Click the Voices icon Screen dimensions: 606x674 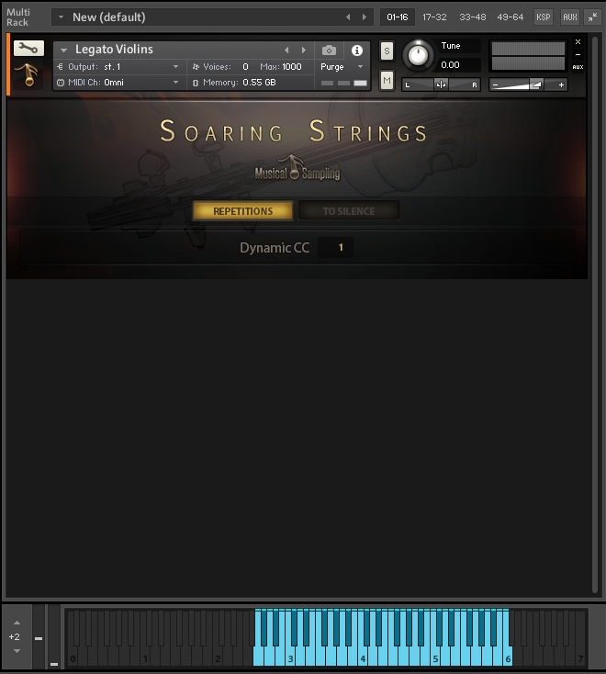point(196,67)
